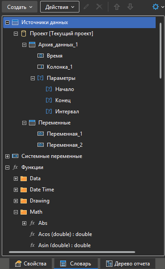165x269 pixels.
Task: Click the move down arrow icon
Action: click(x=130, y=7)
